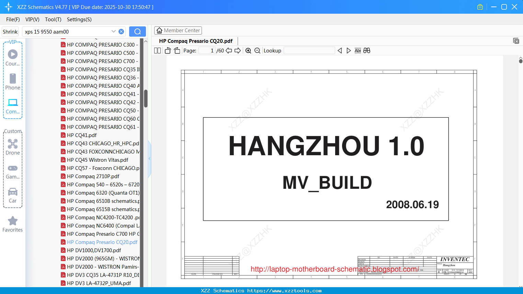Open HP COMPAQ PRESARIO CQ42 file

[x=100, y=102]
